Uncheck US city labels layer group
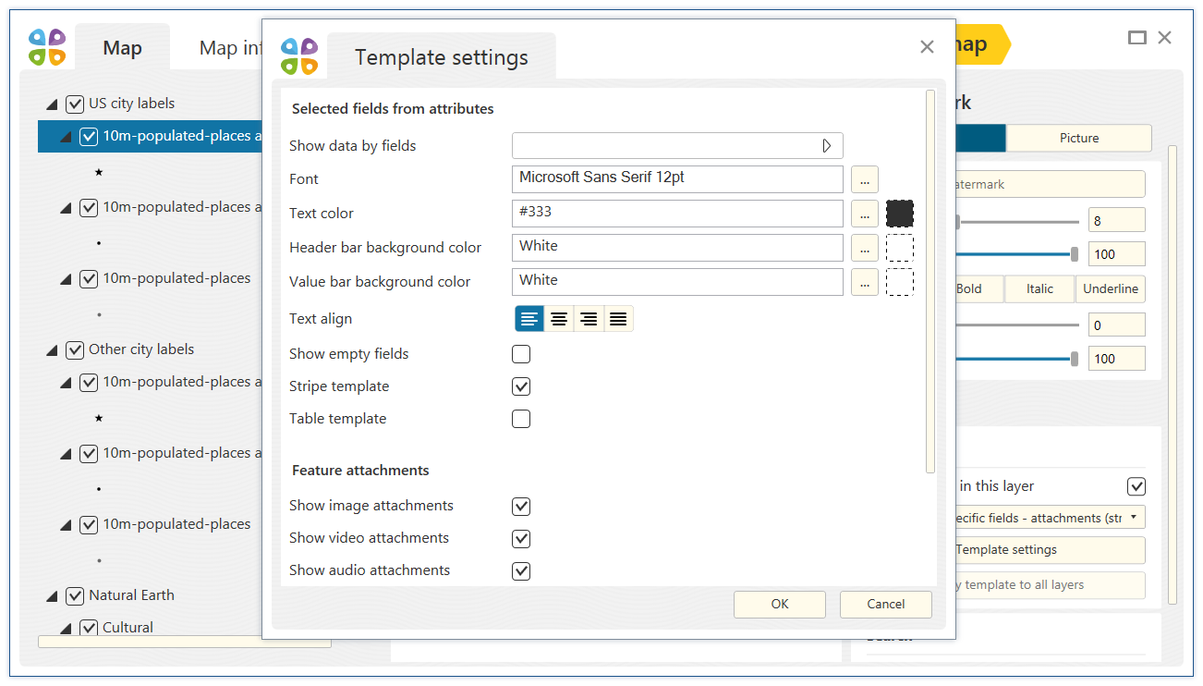1203x686 pixels. pos(75,104)
